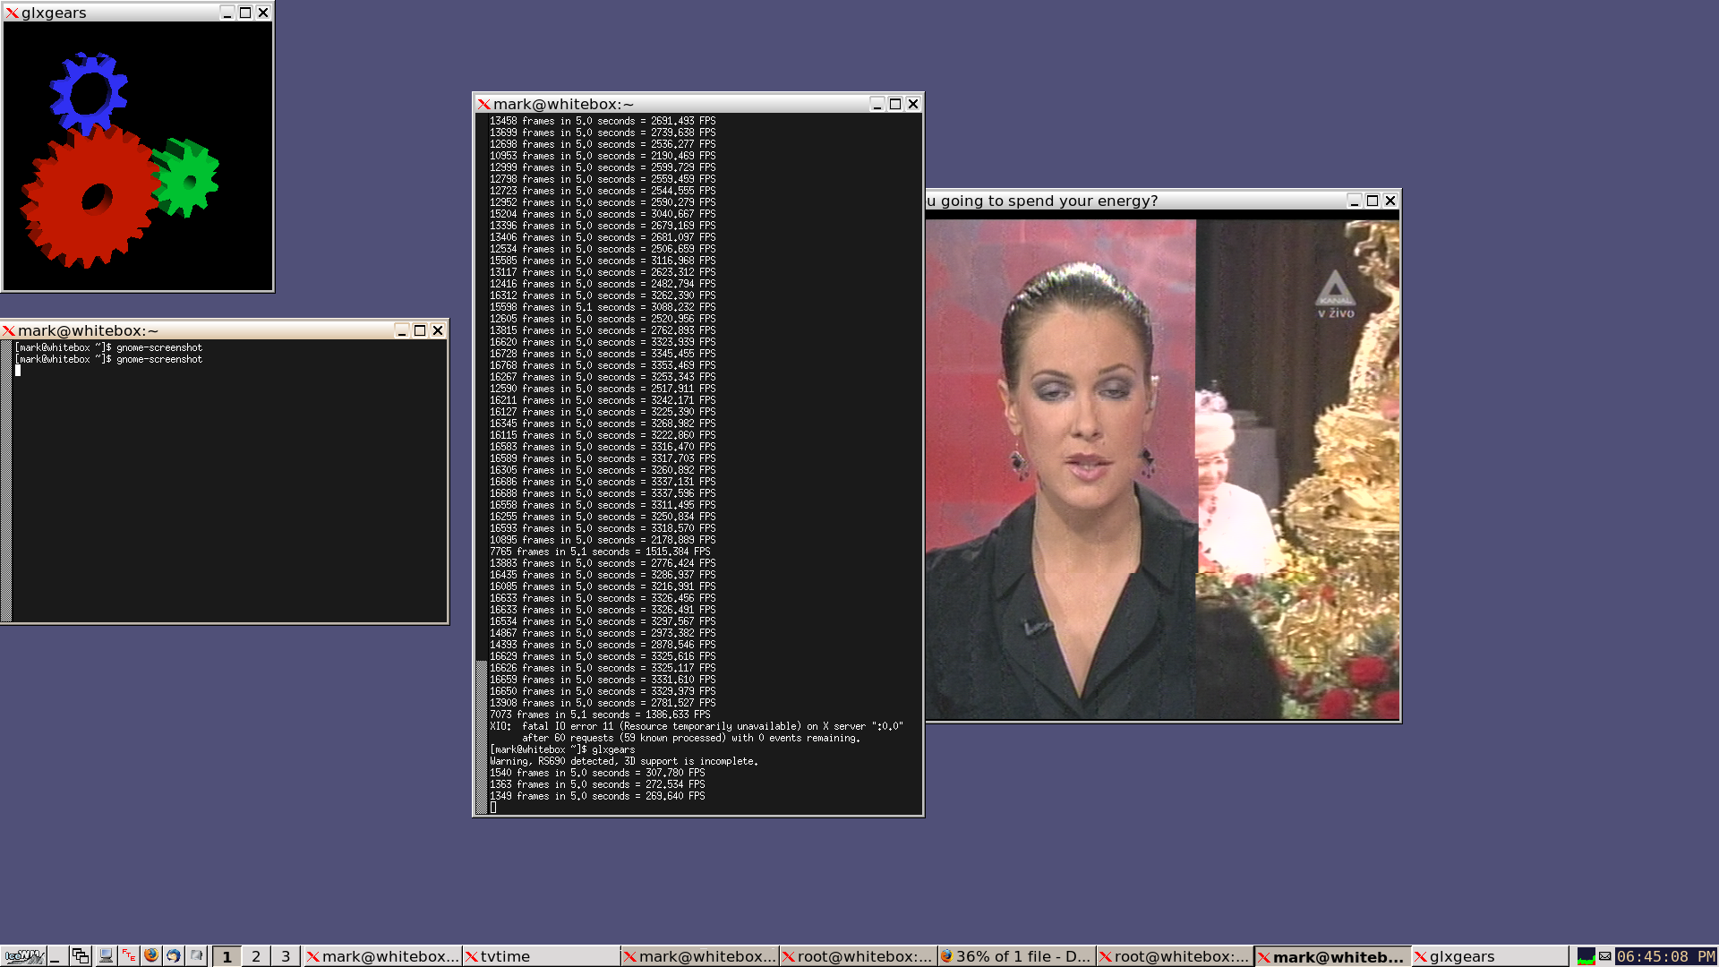Launch terminal from the computer monitor icon
This screenshot has height=967, width=1719.
click(106, 956)
